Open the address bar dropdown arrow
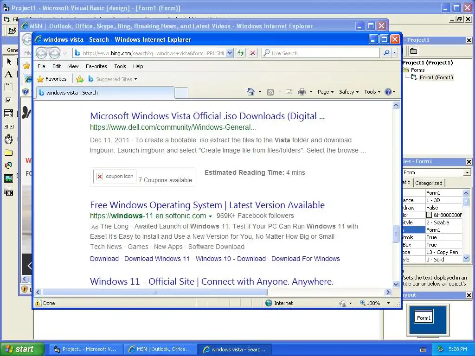Screen dimensions: 475x356 [230, 53]
